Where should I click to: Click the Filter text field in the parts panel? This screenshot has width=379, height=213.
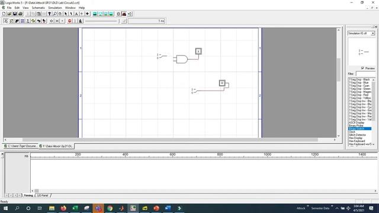(x=365, y=73)
